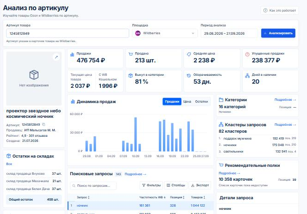Image resolution: width=307 pixels, height=214 pixels.
Task: Click seller name ИП Мальсагов М. М.
Action: pyautogui.click(x=40, y=130)
